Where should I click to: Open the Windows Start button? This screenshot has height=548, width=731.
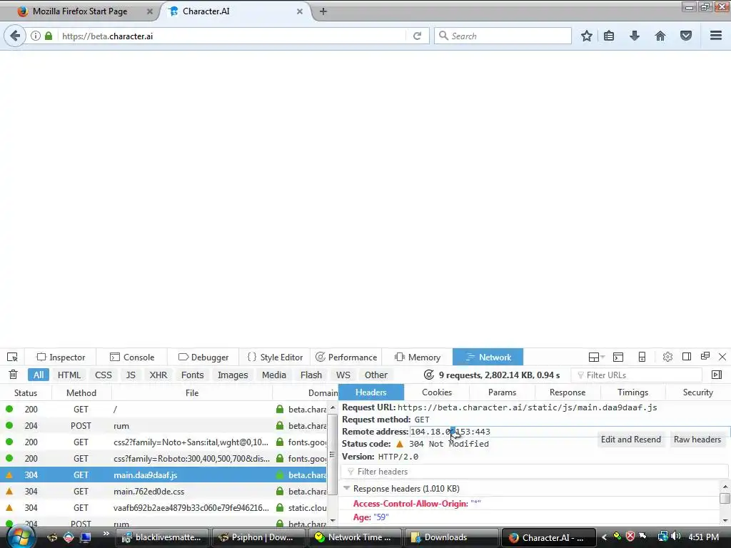pos(20,537)
